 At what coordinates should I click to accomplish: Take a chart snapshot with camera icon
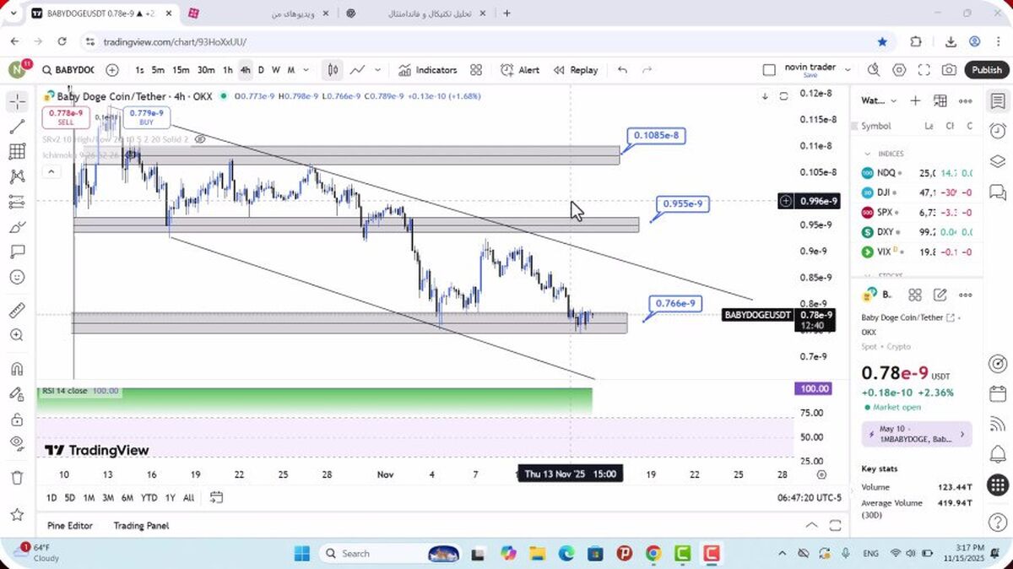tap(950, 70)
